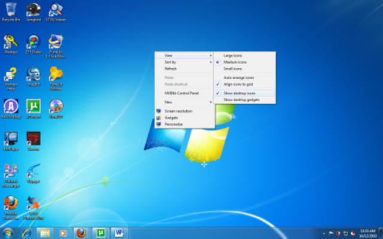This screenshot has height=239, width=383.
Task: Open the STDU Viewer desktop shortcut
Action: pos(56,12)
